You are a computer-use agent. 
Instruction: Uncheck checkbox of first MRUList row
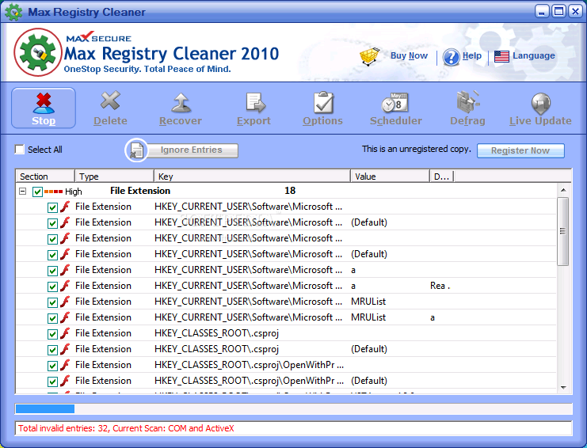point(52,302)
